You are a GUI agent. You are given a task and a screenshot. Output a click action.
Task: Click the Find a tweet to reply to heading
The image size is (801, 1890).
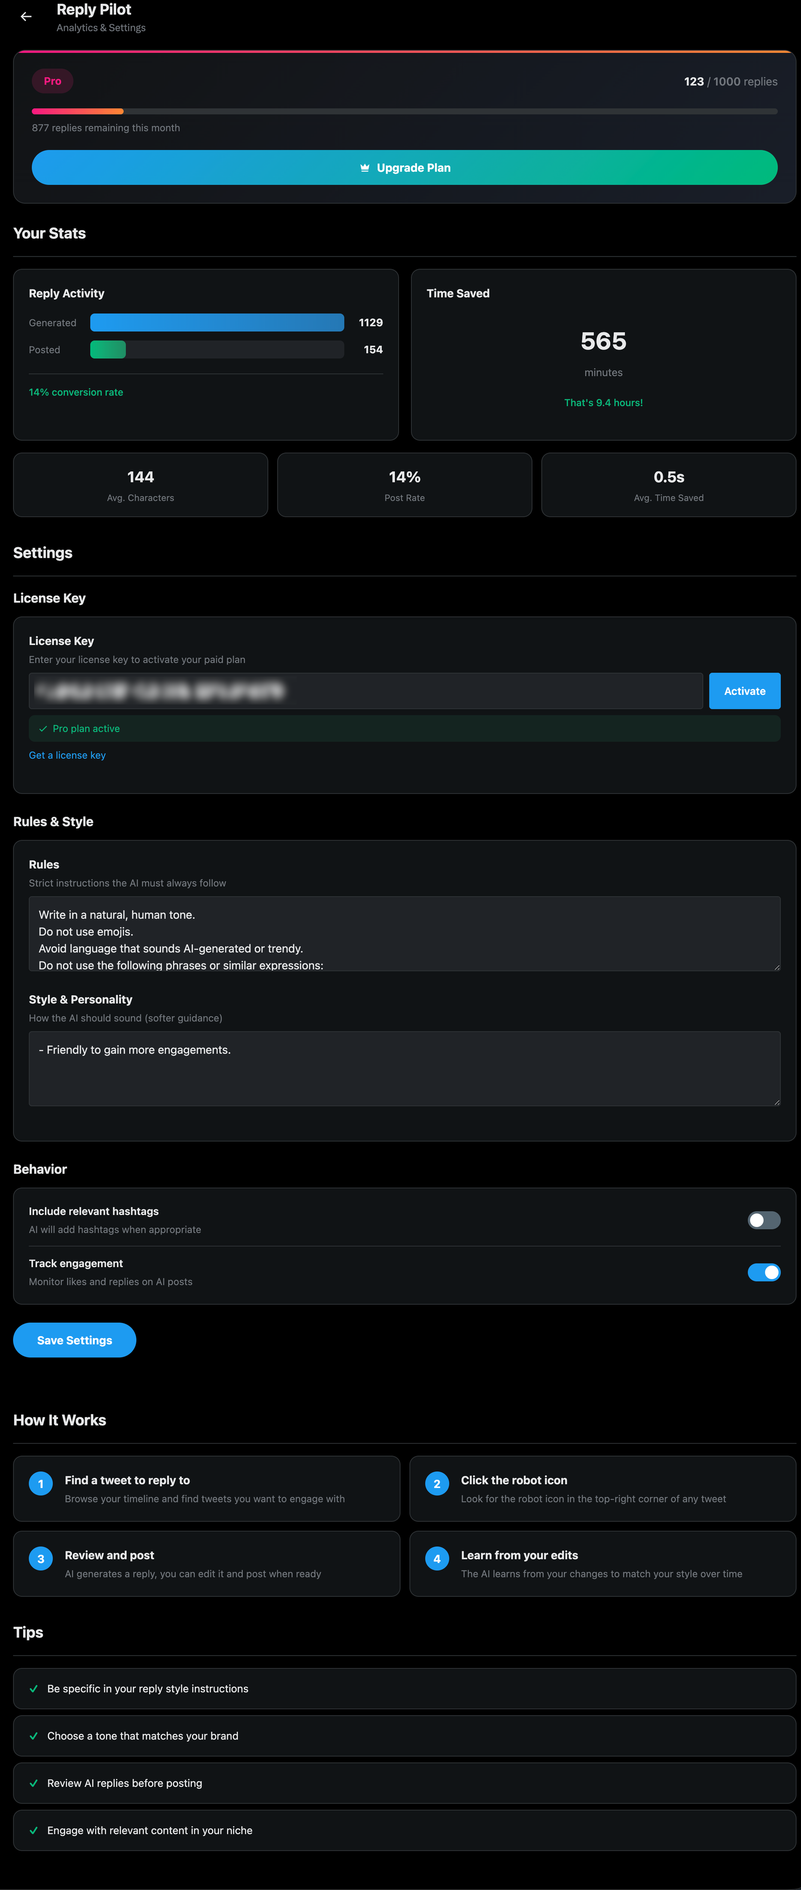point(128,1481)
